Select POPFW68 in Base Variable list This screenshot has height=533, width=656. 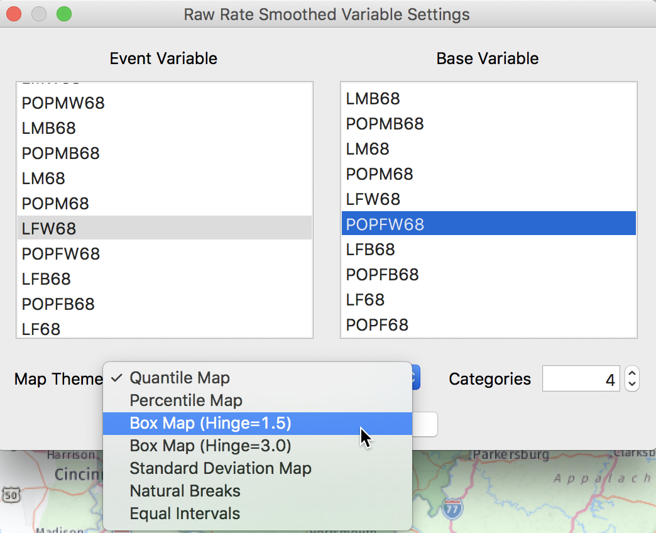pos(489,223)
